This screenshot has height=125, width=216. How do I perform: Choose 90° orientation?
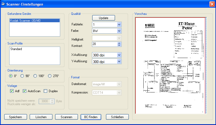point(22,76)
